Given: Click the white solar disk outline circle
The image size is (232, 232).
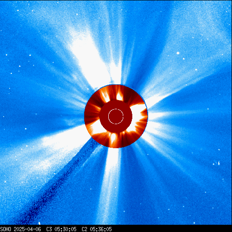Looking at the screenshot, I should [116, 116].
